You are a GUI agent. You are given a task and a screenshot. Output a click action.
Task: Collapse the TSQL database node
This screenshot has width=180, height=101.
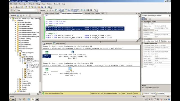tap(15, 51)
